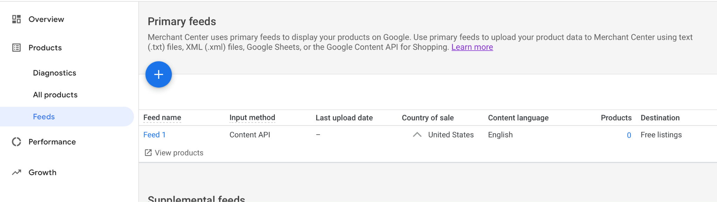Open the Feed 1 link

pos(154,135)
